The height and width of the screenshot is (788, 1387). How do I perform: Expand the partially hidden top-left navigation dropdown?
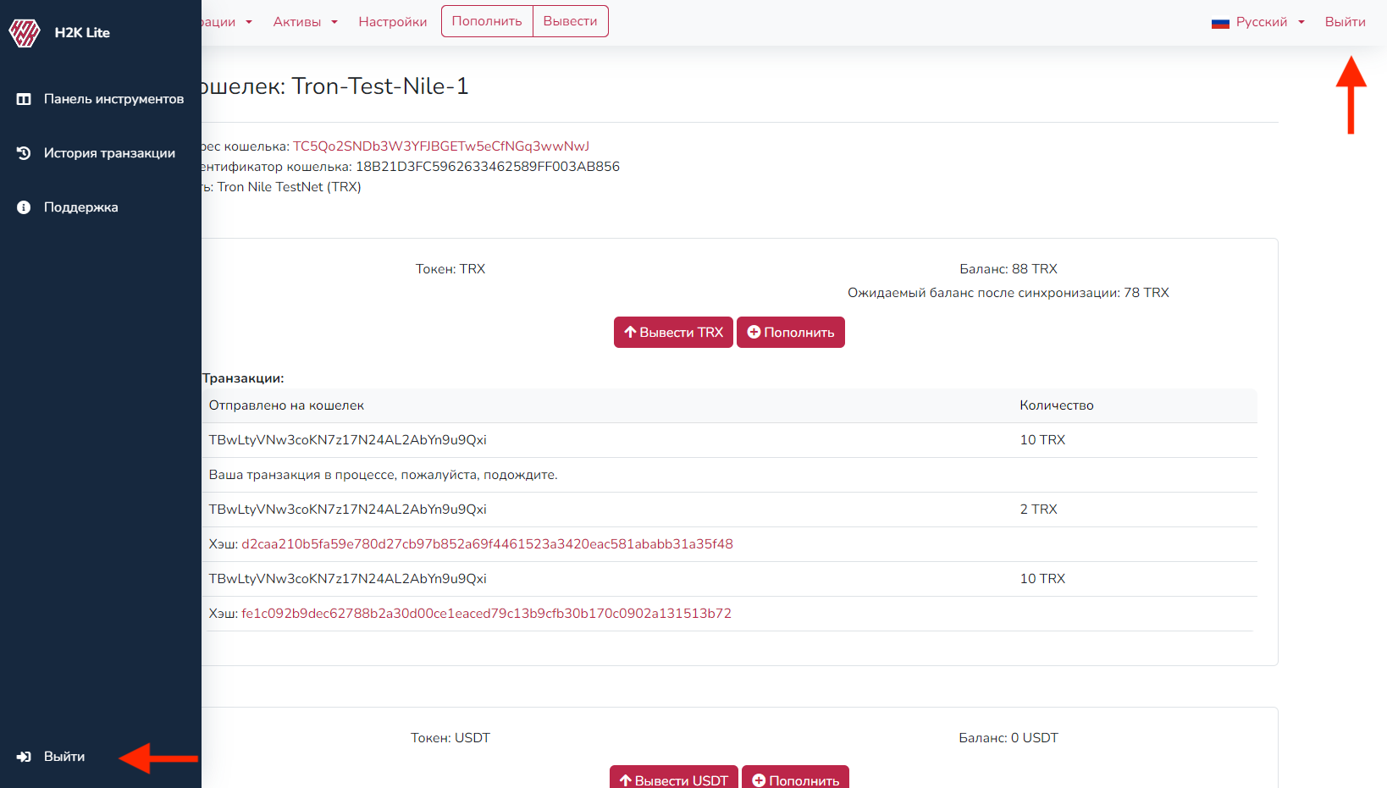point(226,22)
